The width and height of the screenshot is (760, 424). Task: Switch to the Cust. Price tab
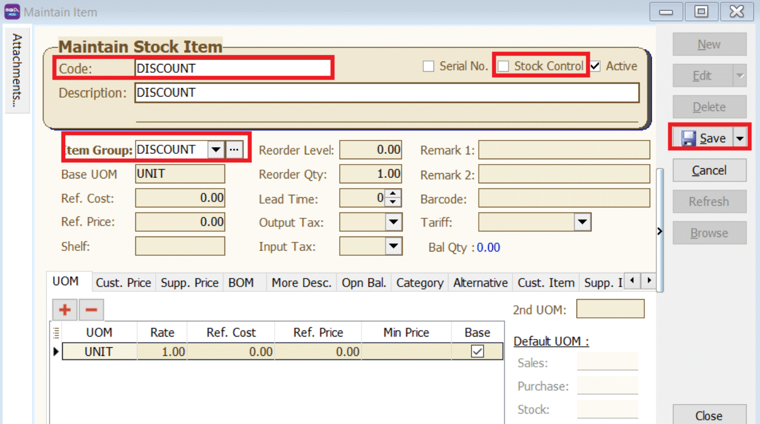[123, 282]
